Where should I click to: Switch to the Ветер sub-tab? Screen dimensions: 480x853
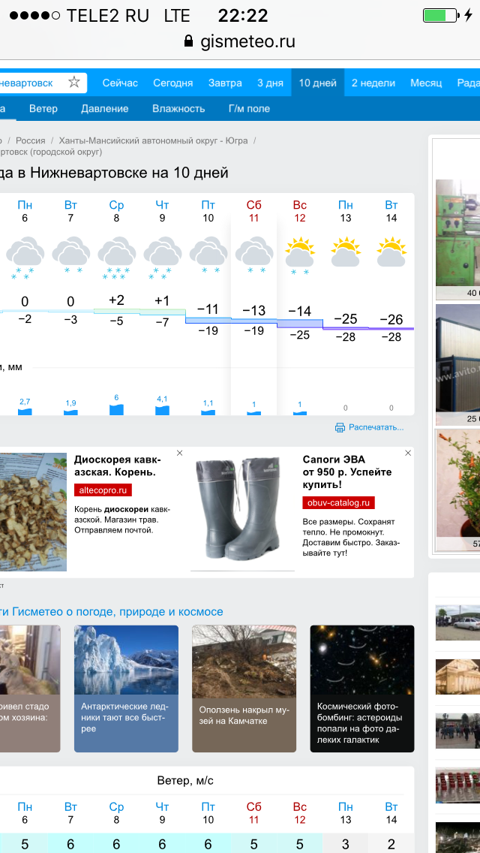(x=43, y=108)
